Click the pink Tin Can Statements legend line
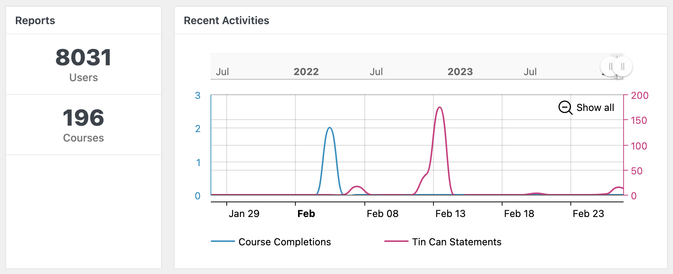 point(396,241)
